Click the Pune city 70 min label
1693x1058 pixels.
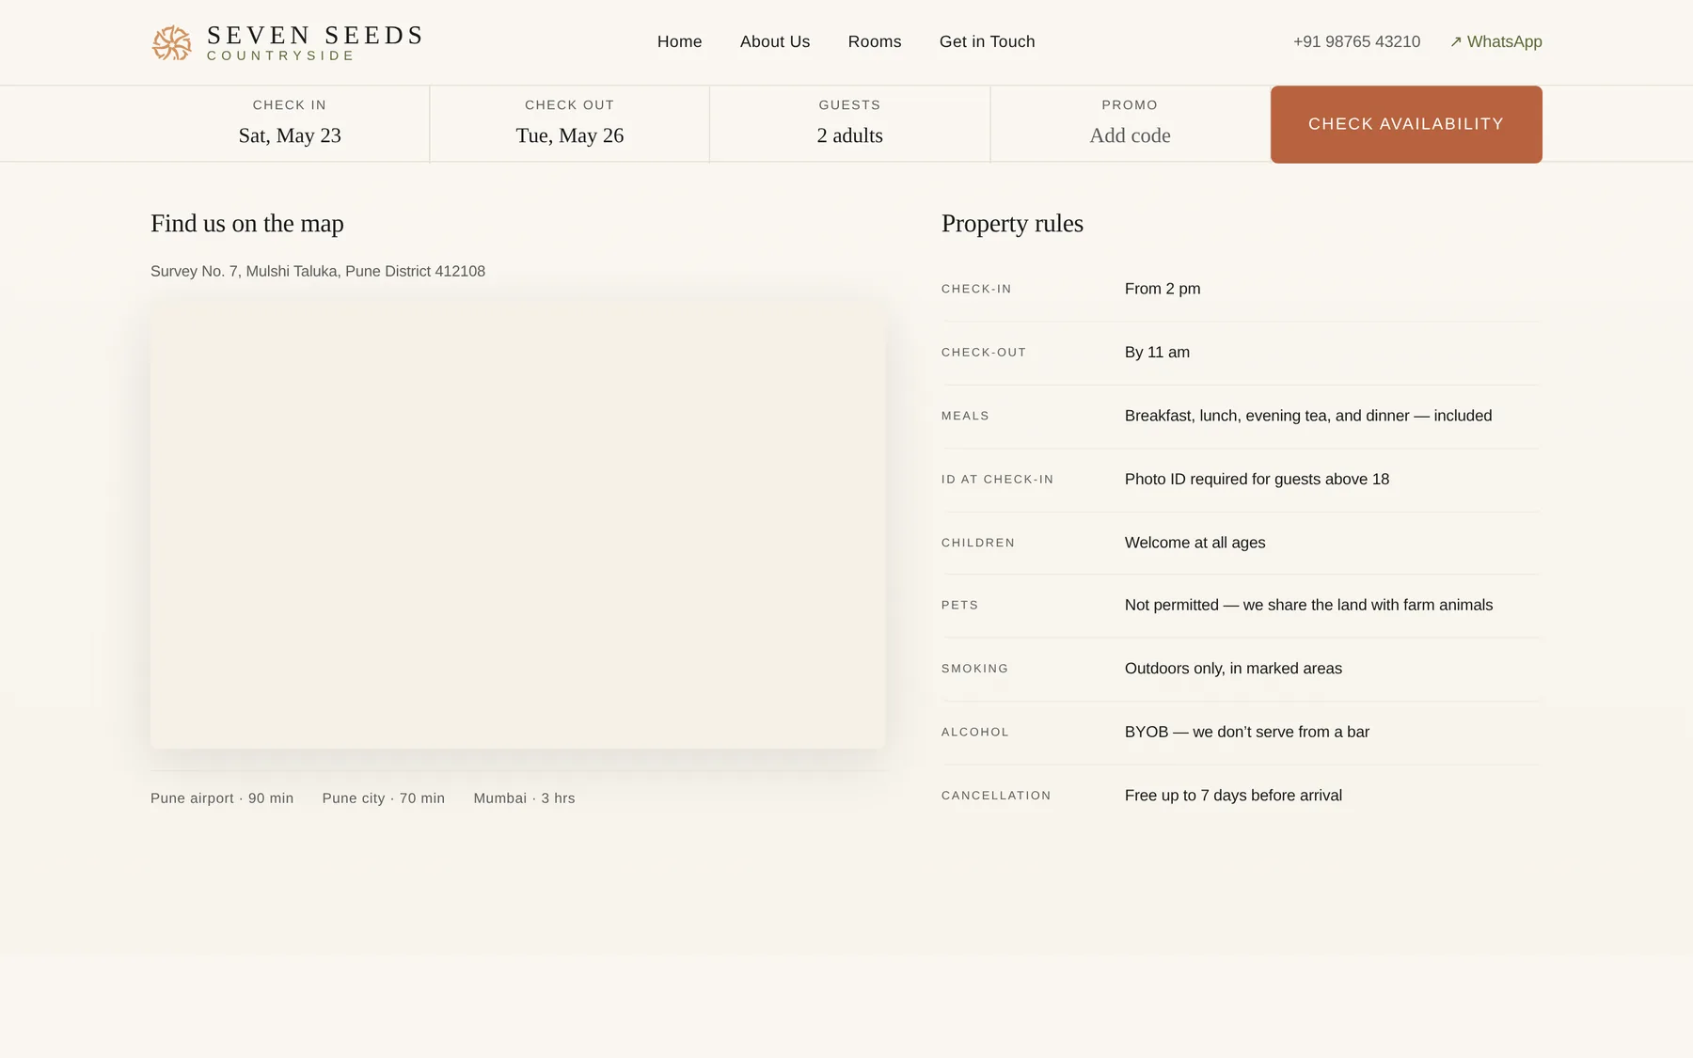click(x=384, y=798)
